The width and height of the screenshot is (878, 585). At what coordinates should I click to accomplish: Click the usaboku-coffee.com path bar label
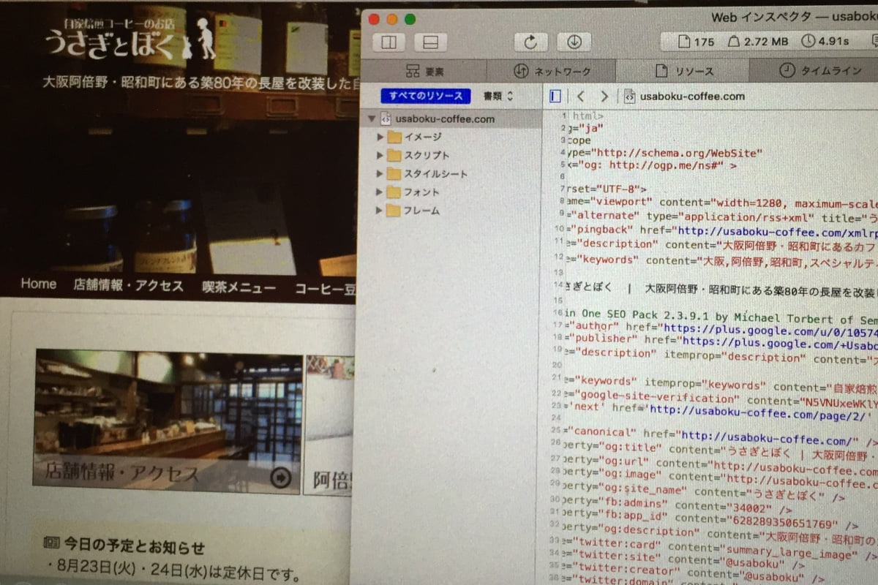692,96
